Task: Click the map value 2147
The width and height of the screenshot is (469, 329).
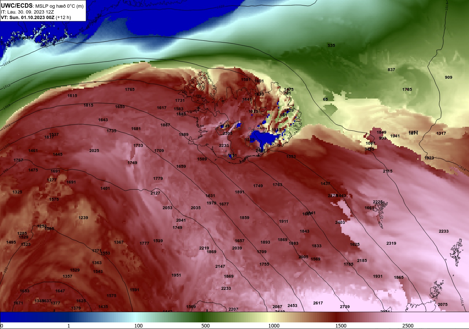Action: [220, 266]
